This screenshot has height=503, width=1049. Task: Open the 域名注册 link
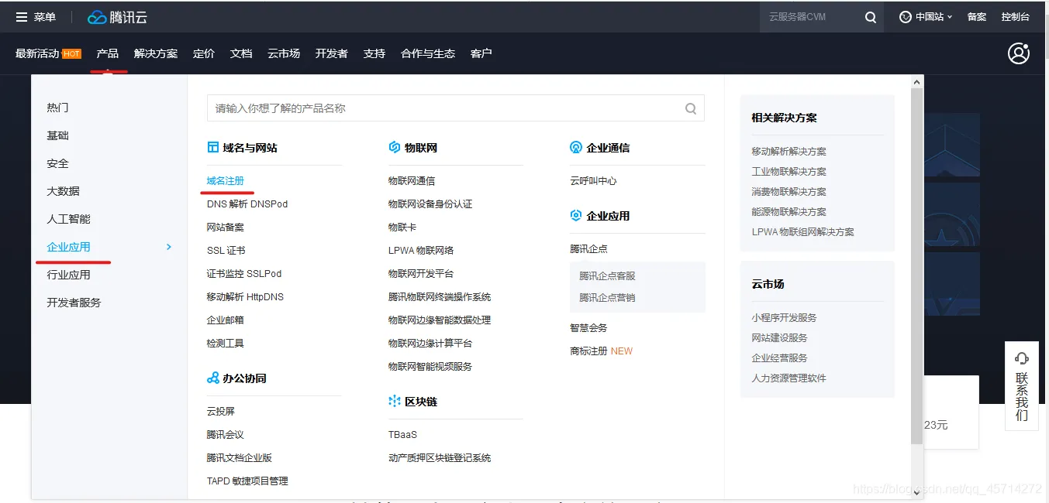(x=226, y=180)
